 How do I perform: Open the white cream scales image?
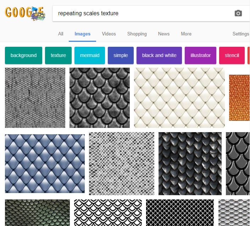coord(179,97)
